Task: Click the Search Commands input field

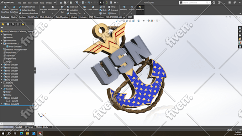Action: [195, 2]
